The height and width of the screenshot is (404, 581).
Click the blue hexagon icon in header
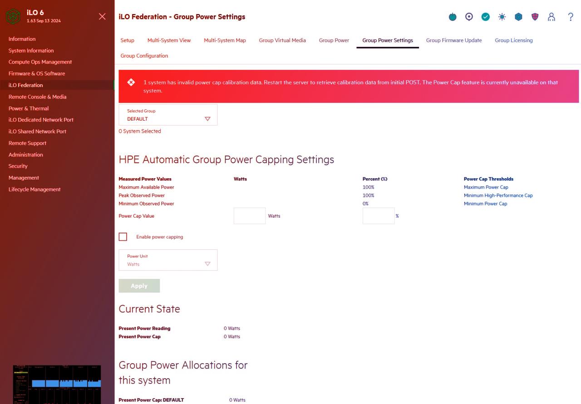[x=518, y=17]
